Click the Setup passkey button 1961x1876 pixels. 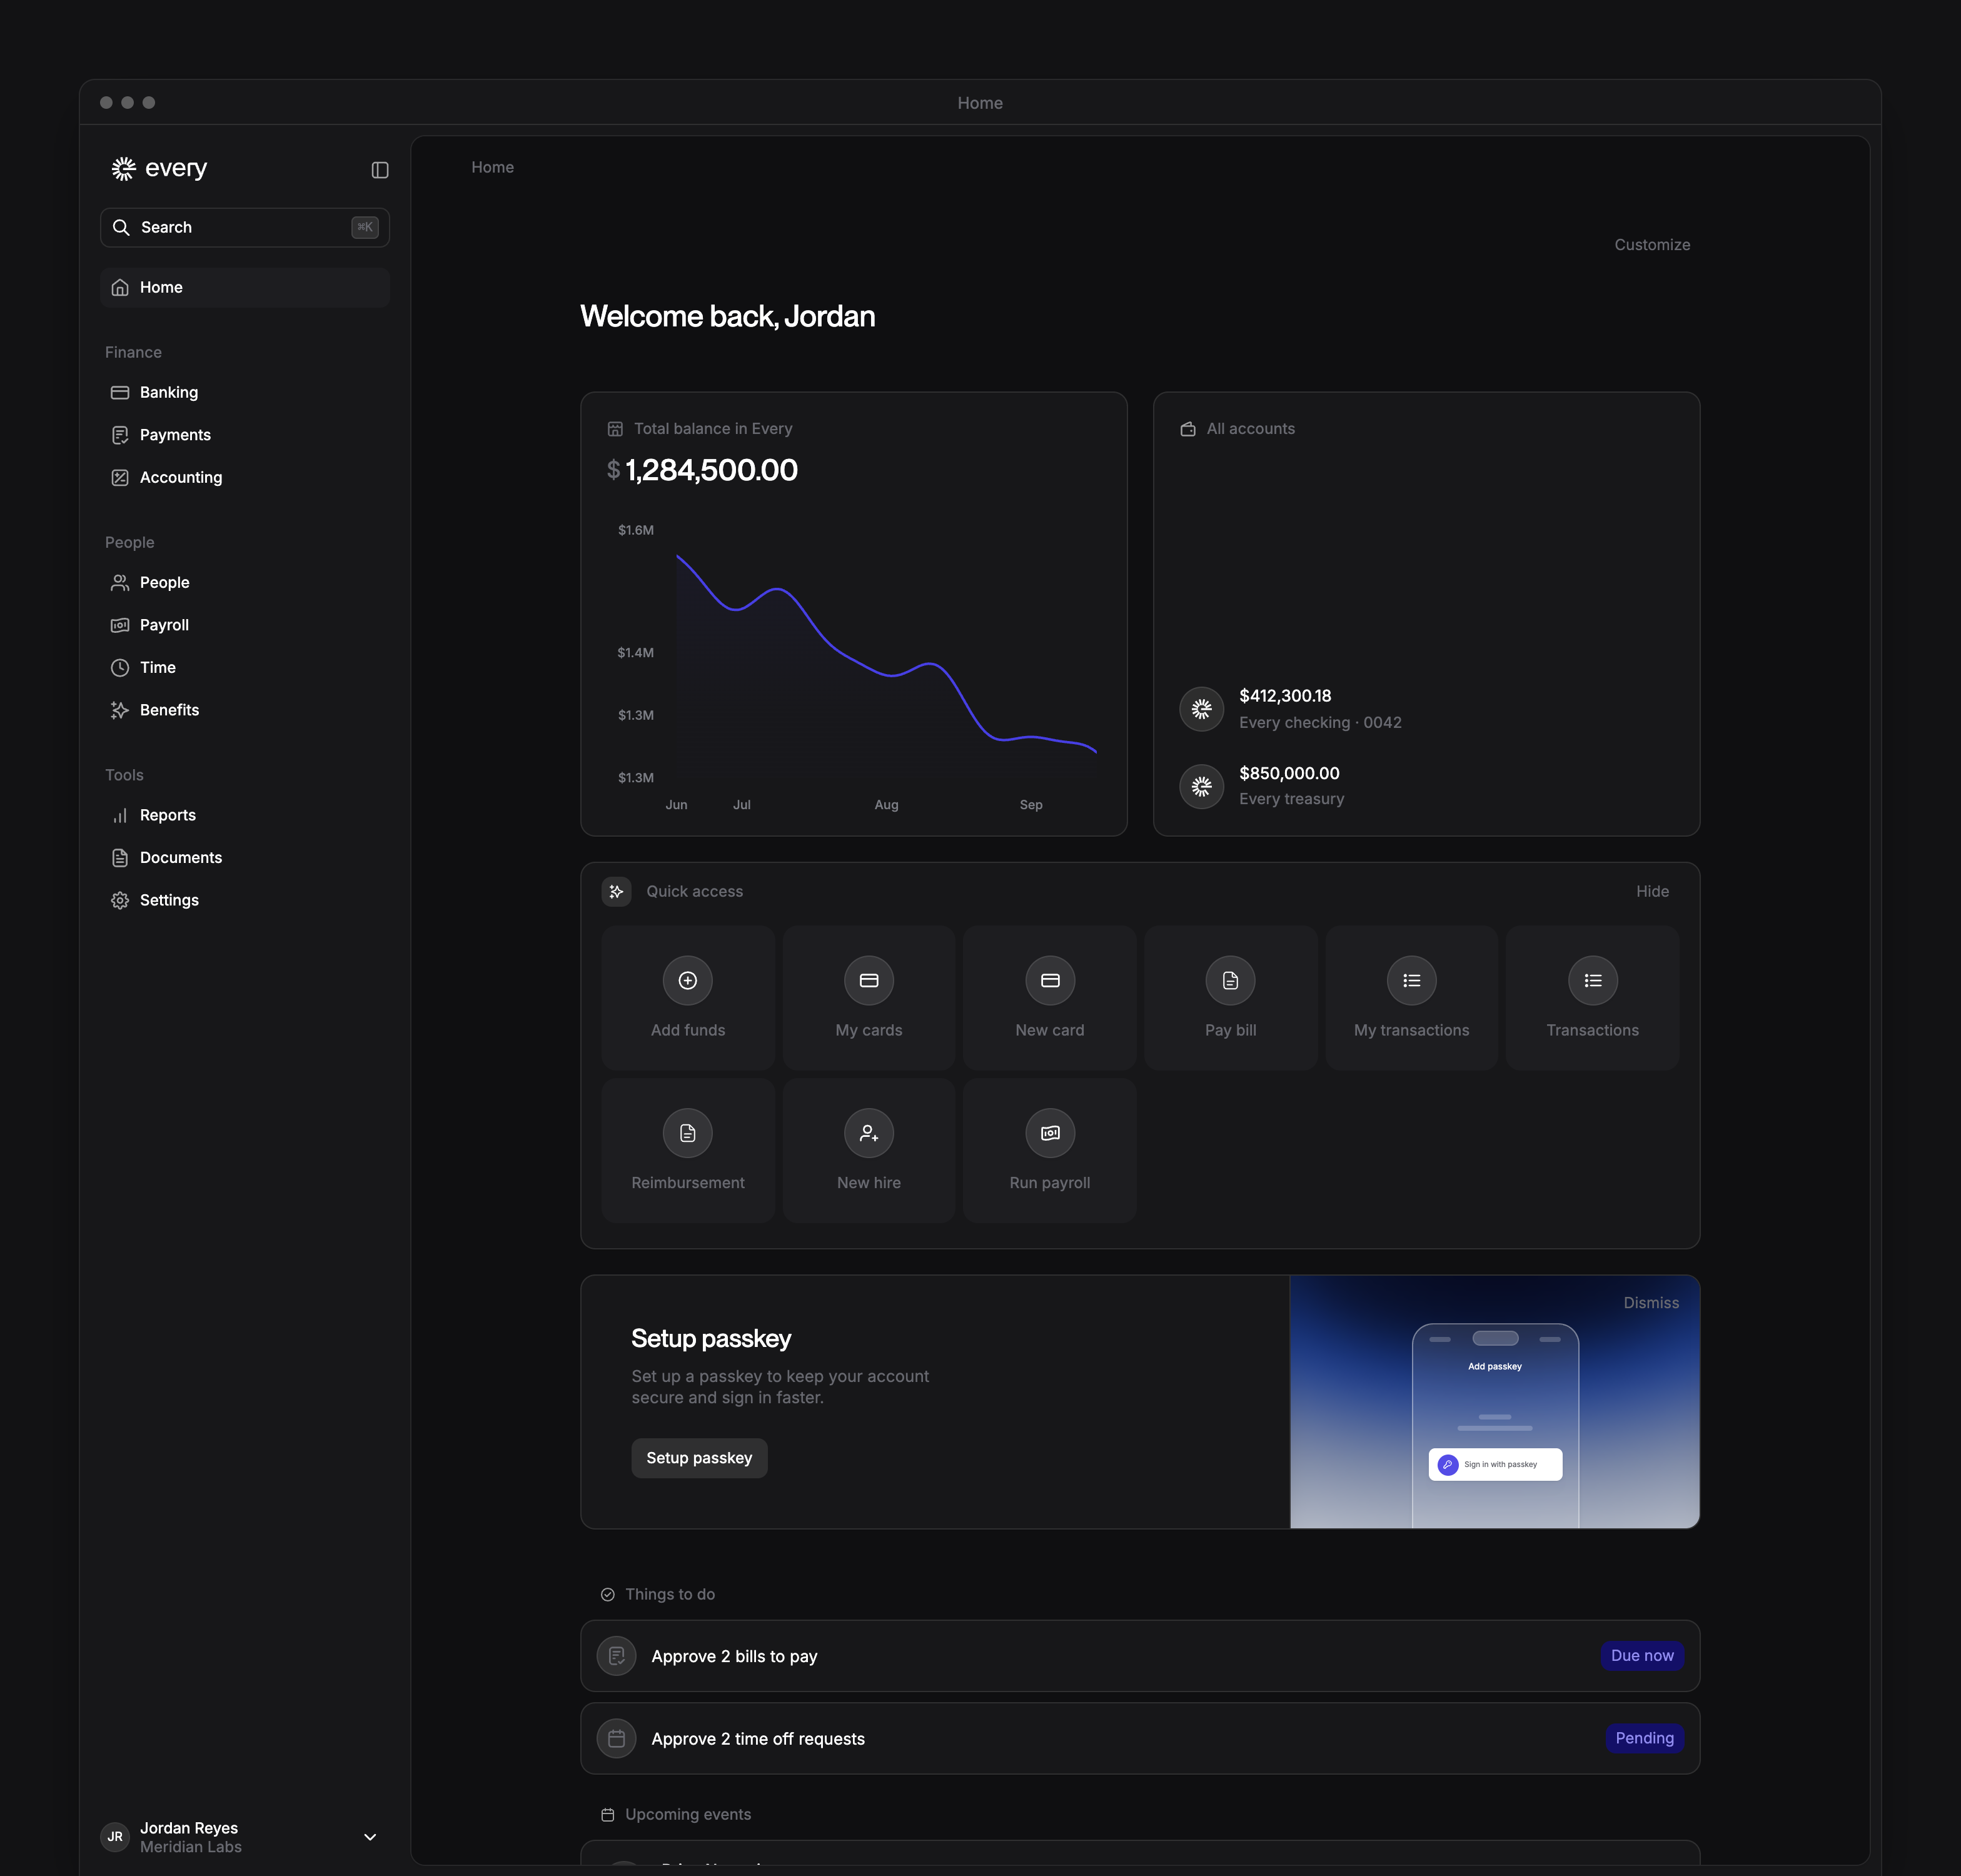click(x=699, y=1458)
